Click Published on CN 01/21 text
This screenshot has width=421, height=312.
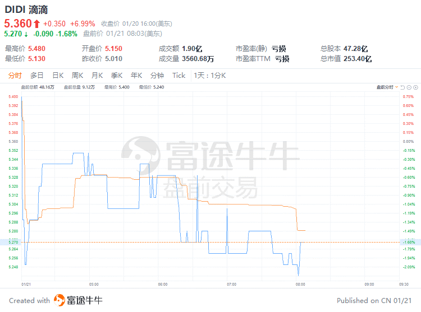click(x=374, y=300)
